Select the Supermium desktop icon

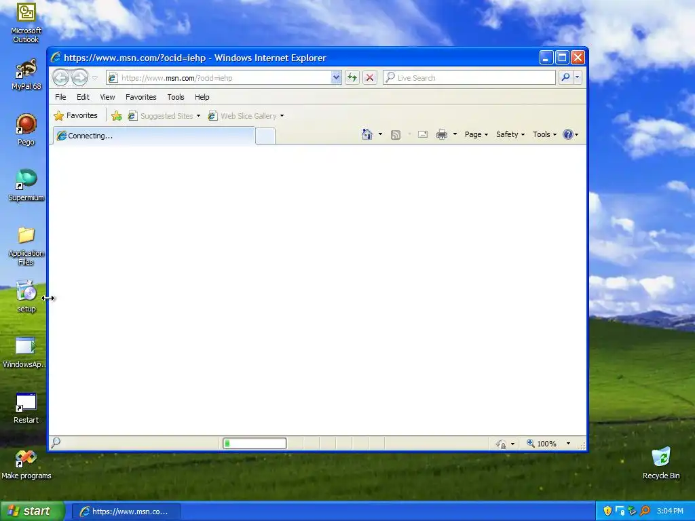pos(26,185)
